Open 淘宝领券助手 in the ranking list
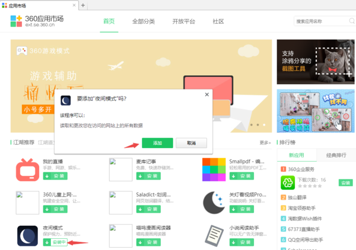Screen dimensions: 356x250 coord(302,208)
